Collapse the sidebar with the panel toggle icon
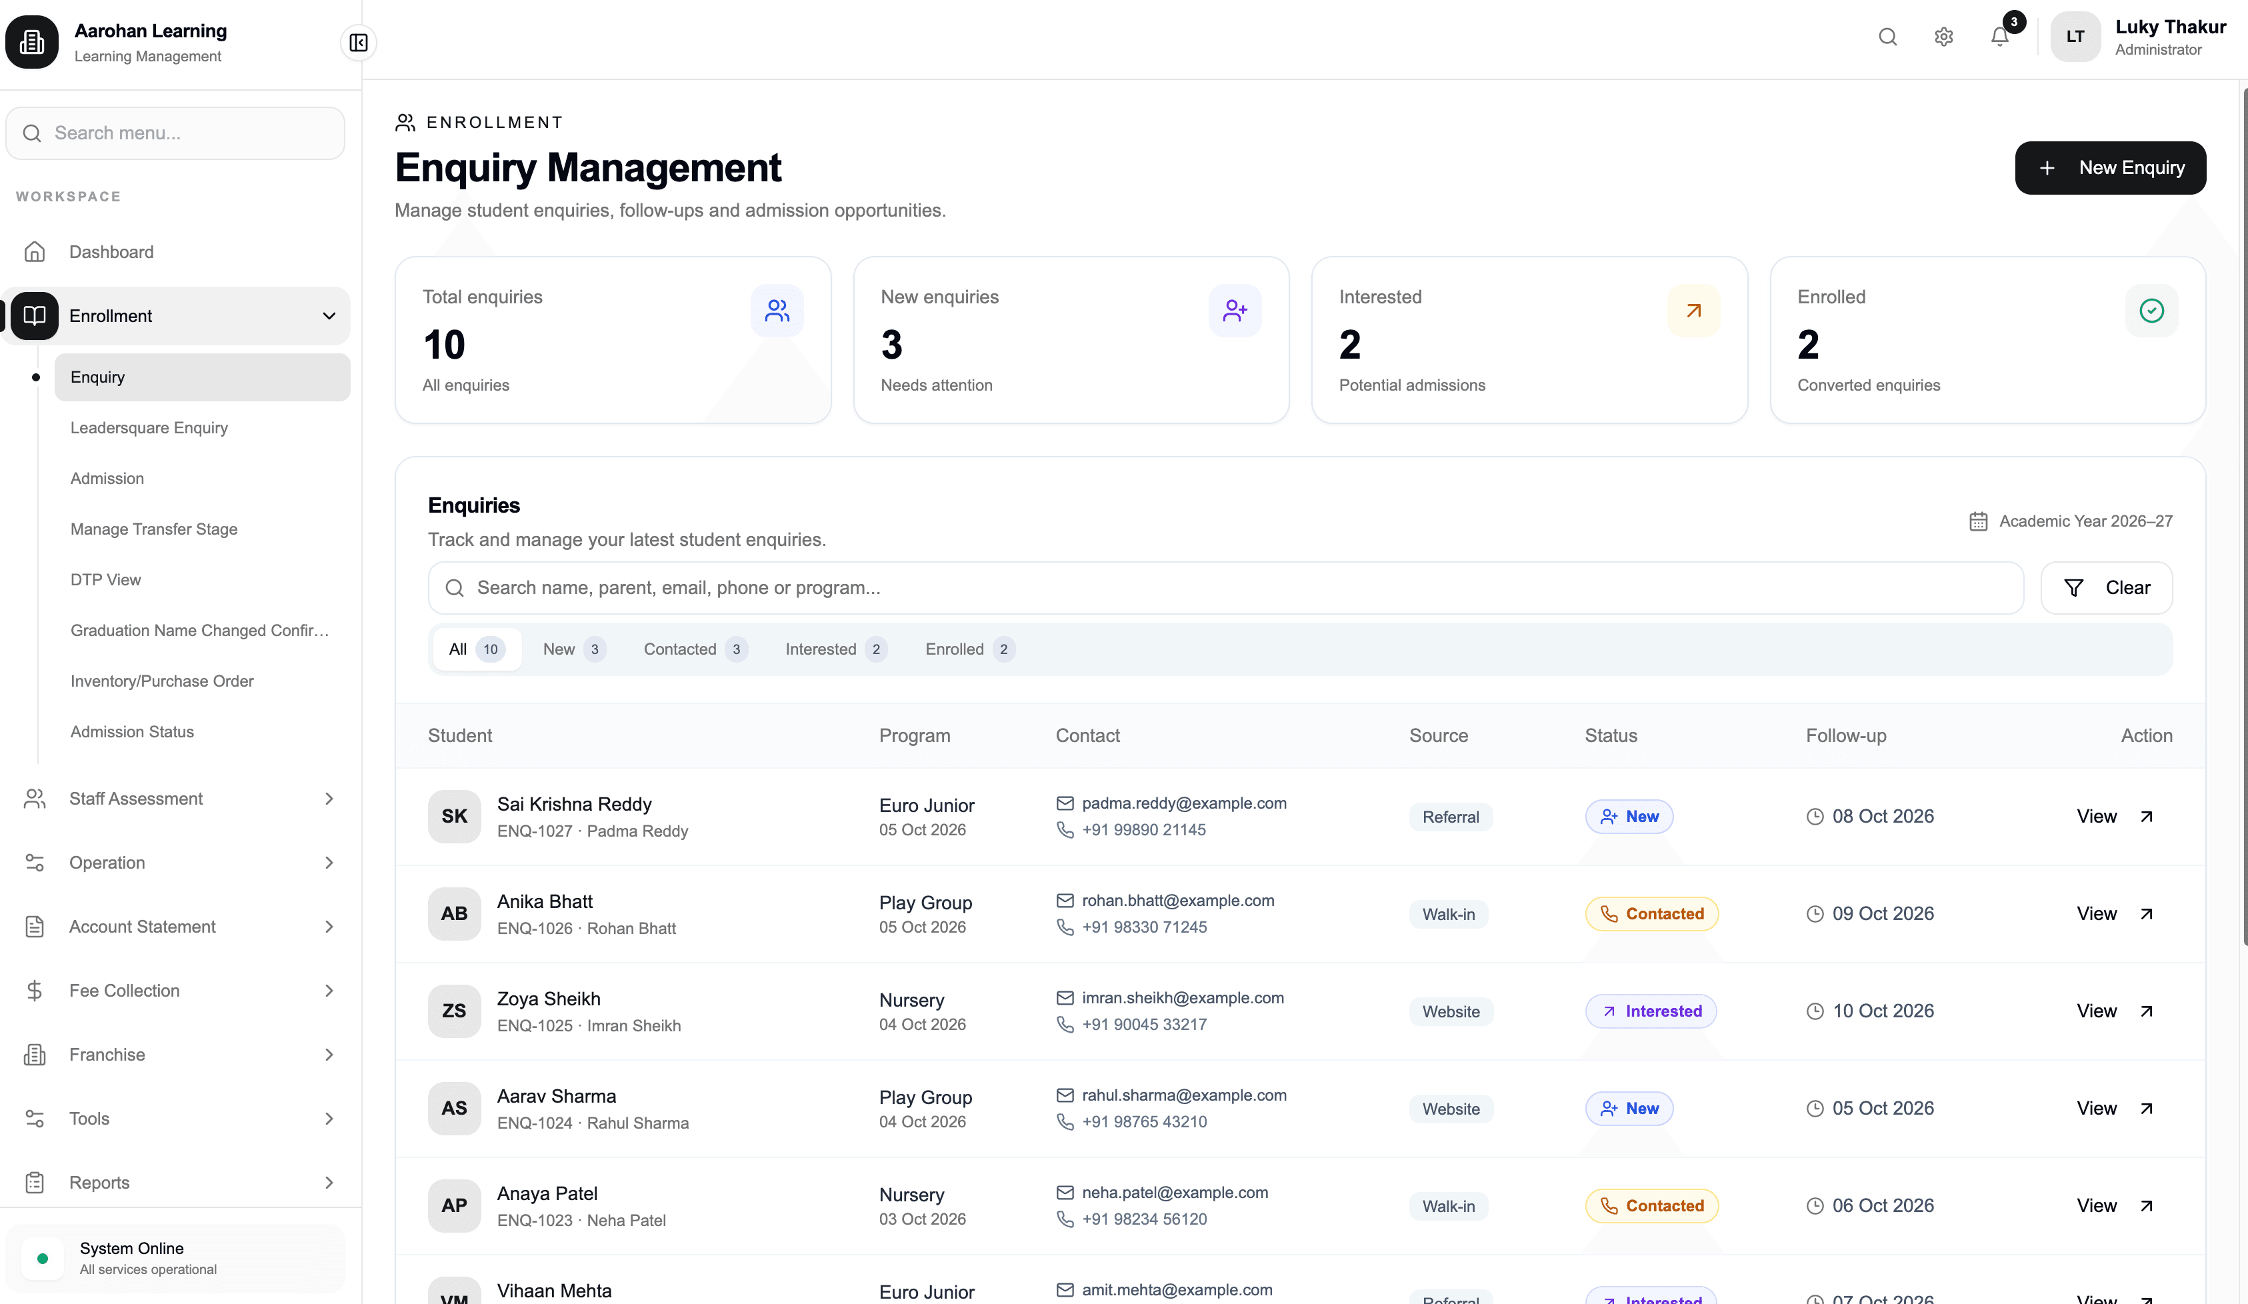 coord(359,43)
